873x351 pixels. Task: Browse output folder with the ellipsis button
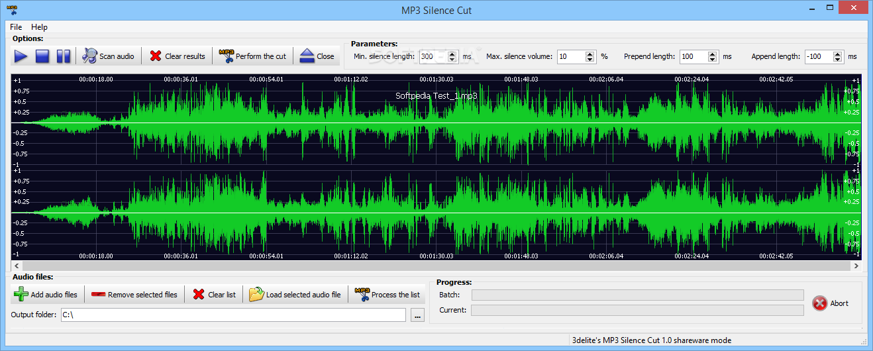[x=417, y=316]
